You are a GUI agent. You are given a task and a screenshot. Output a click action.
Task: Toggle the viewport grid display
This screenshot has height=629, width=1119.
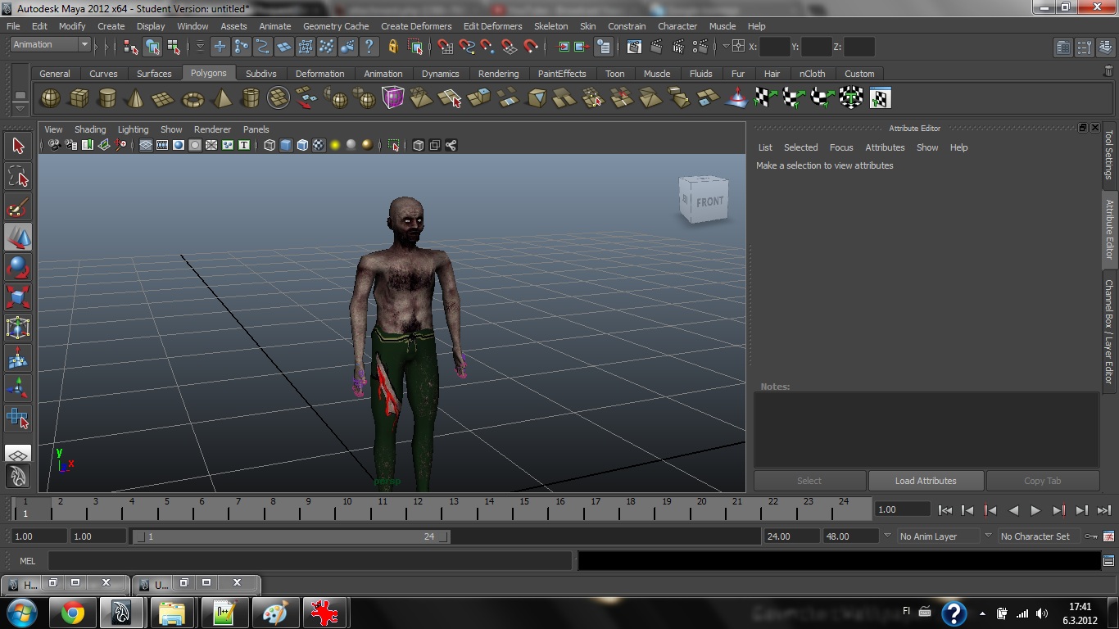pos(146,146)
